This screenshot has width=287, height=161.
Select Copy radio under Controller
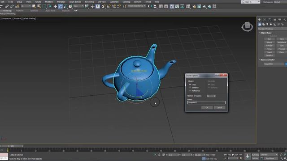click(x=209, y=85)
